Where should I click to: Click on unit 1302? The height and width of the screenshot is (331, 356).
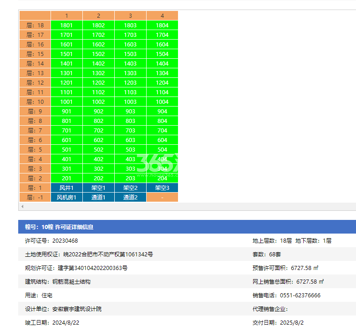98,73
